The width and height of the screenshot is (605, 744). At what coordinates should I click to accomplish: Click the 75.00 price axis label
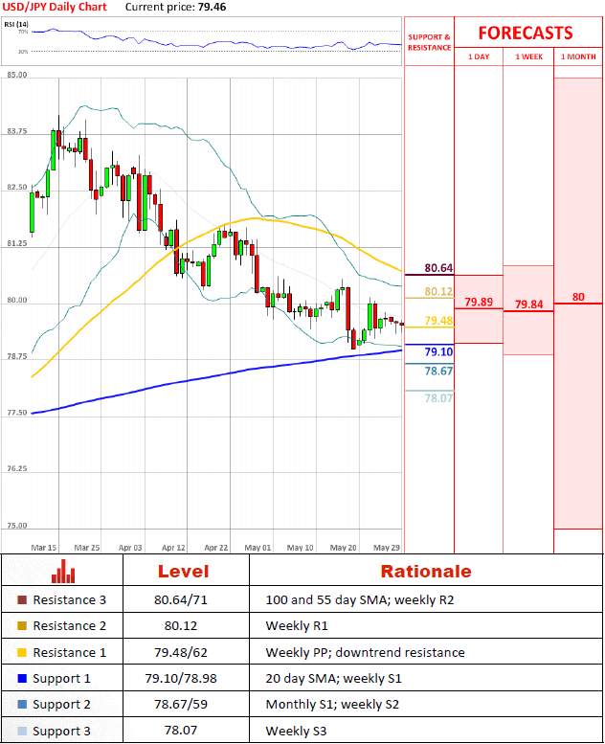(17, 526)
